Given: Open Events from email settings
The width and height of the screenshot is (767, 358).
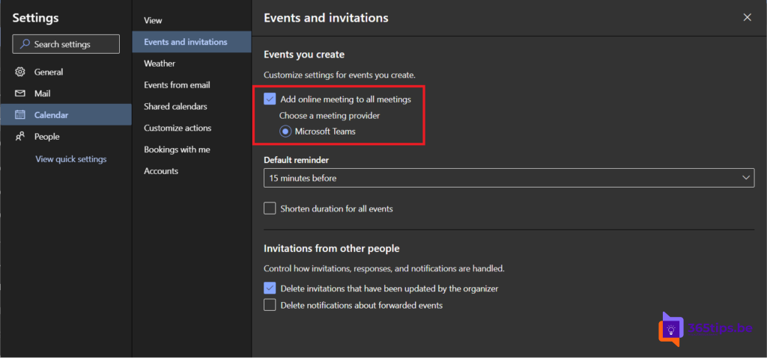Looking at the screenshot, I should click(x=177, y=85).
